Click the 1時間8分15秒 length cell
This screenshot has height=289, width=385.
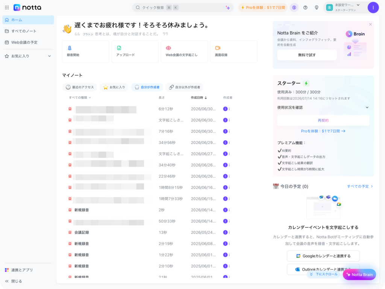tap(171, 188)
